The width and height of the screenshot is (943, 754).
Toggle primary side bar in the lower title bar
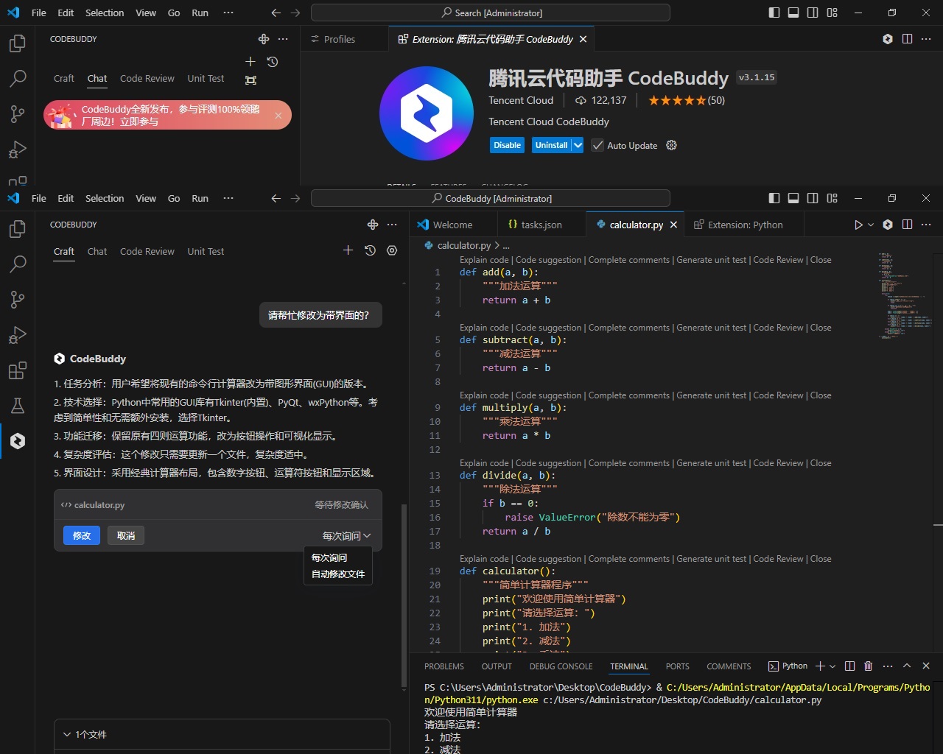click(774, 198)
